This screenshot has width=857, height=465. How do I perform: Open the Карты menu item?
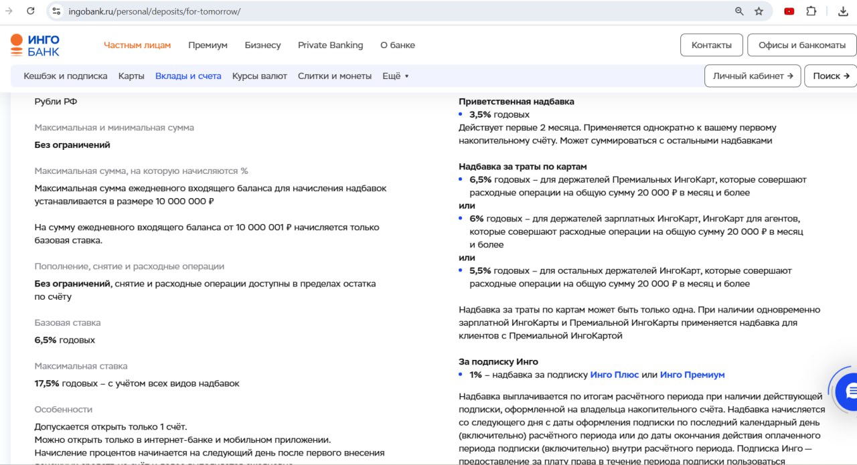coord(131,76)
